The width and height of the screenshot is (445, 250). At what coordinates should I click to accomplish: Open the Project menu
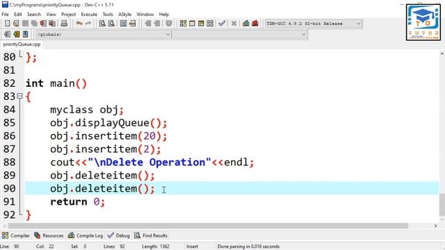tap(68, 14)
